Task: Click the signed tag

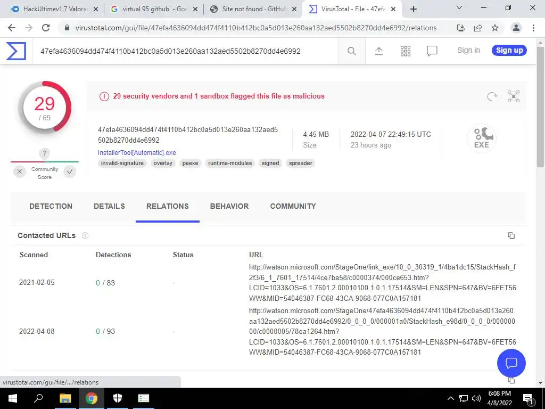Action: [x=270, y=163]
